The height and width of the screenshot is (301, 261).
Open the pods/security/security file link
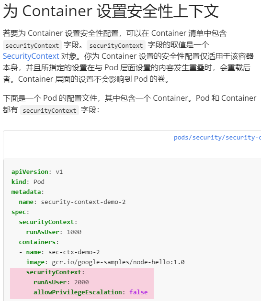217,138
